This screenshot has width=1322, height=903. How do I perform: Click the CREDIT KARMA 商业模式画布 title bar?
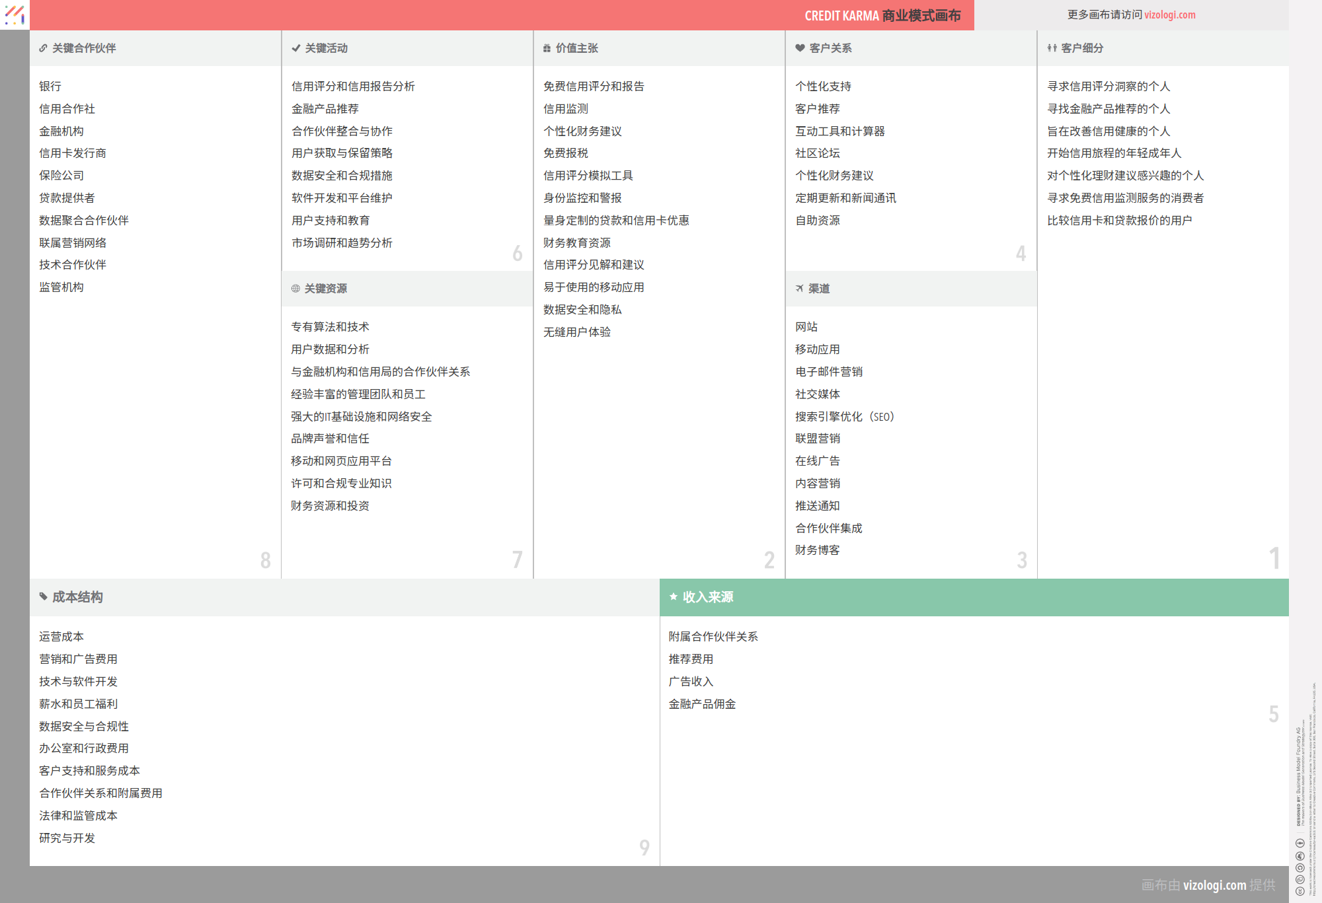point(882,15)
